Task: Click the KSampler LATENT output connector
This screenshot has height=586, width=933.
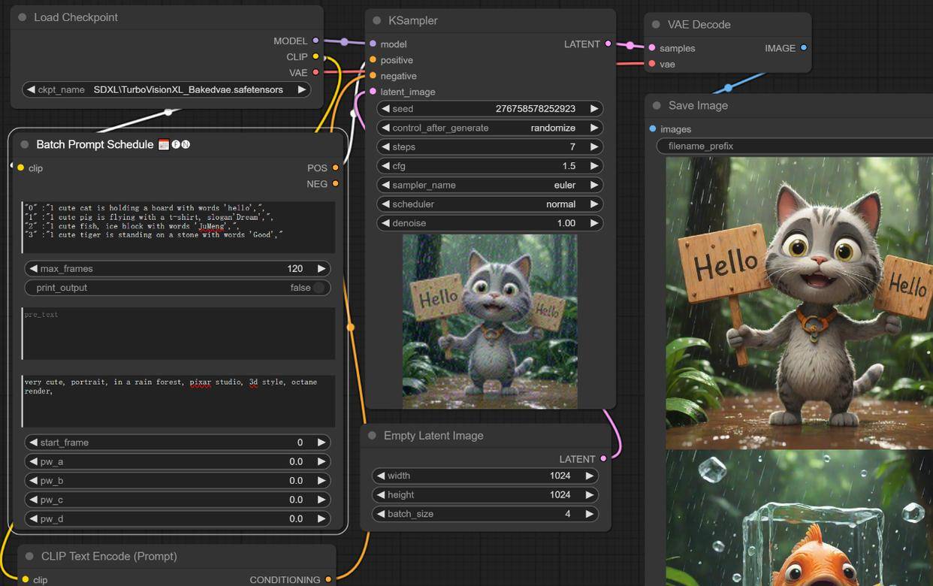Action: point(608,44)
